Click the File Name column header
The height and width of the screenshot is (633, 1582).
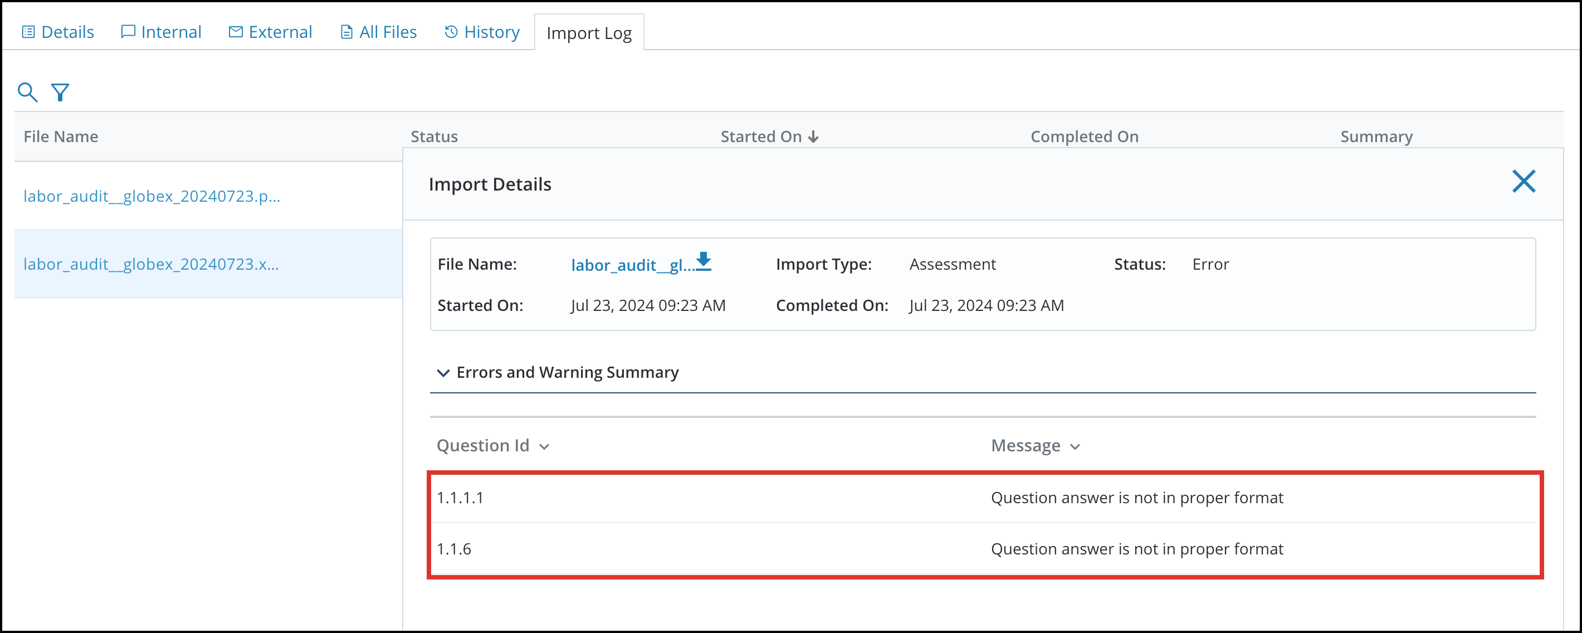point(61,137)
